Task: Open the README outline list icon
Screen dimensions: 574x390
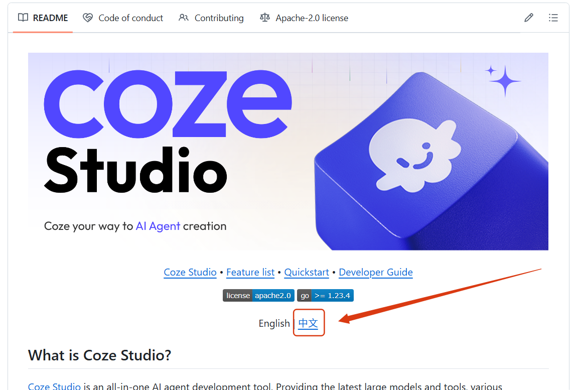Action: 553,18
